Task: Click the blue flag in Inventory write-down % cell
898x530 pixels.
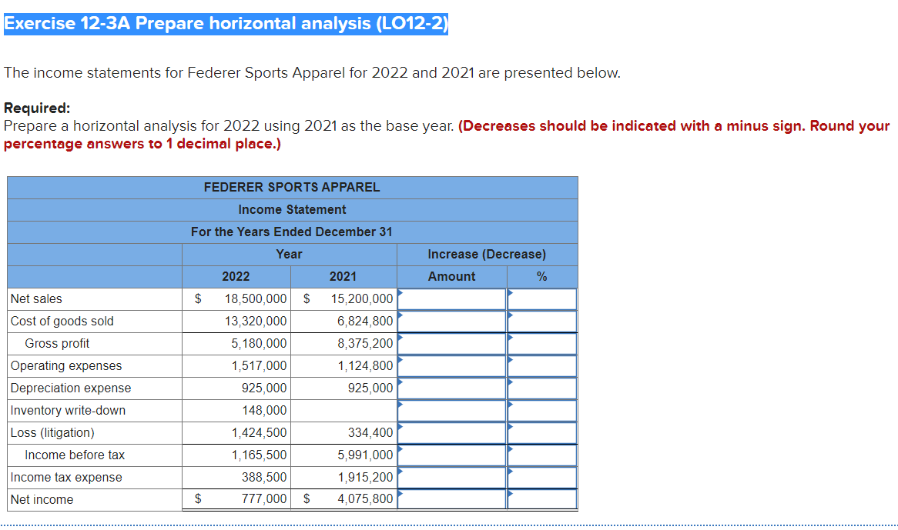Action: click(509, 405)
